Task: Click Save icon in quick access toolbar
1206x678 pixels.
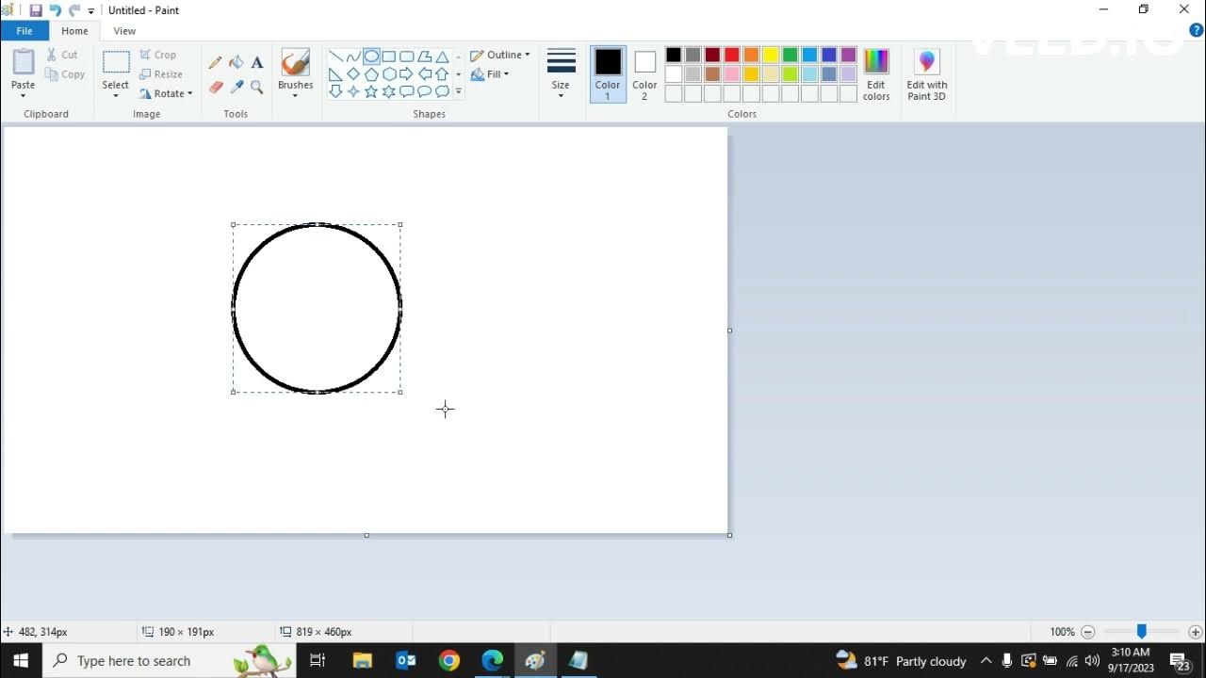Action: pos(36,10)
